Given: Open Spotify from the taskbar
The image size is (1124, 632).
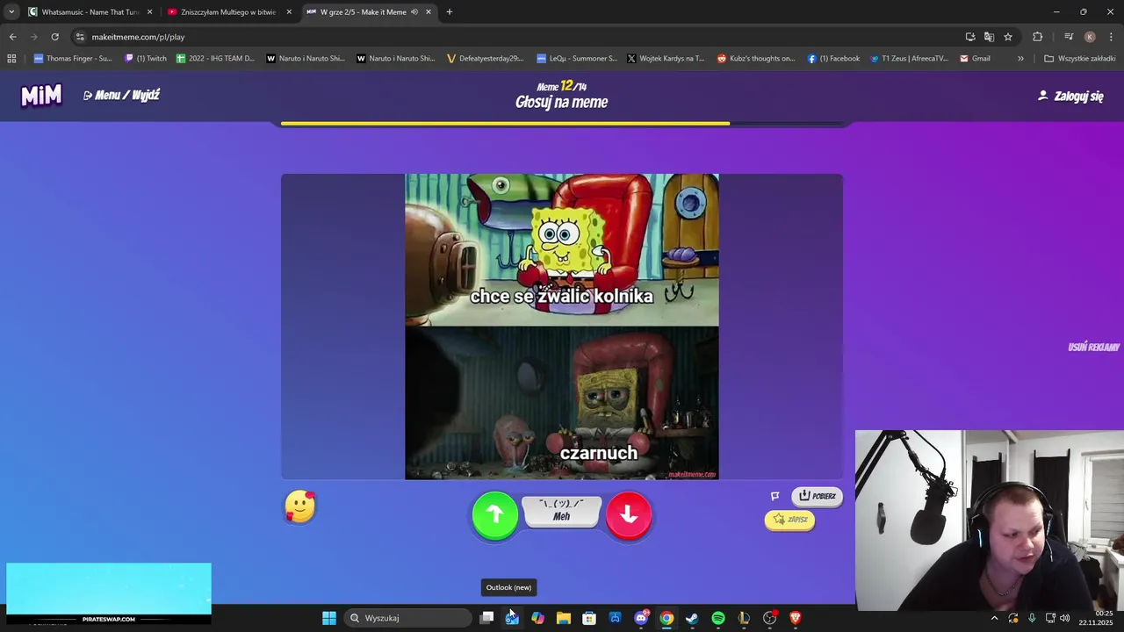Looking at the screenshot, I should [718, 618].
